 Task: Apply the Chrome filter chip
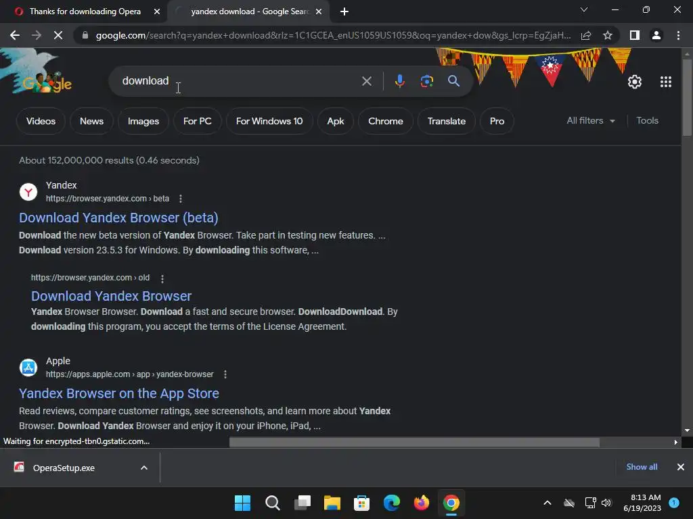pyautogui.click(x=385, y=121)
